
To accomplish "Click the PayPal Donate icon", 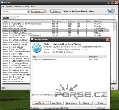I will pyautogui.click(x=111, y=11).
